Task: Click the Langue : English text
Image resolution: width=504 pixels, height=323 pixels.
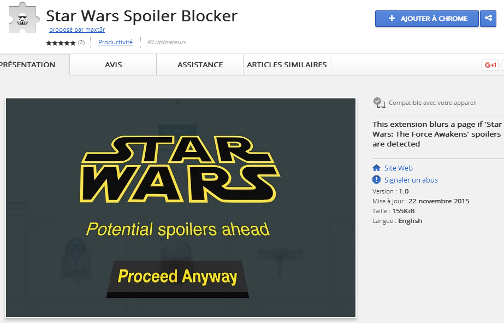Action: 398,221
